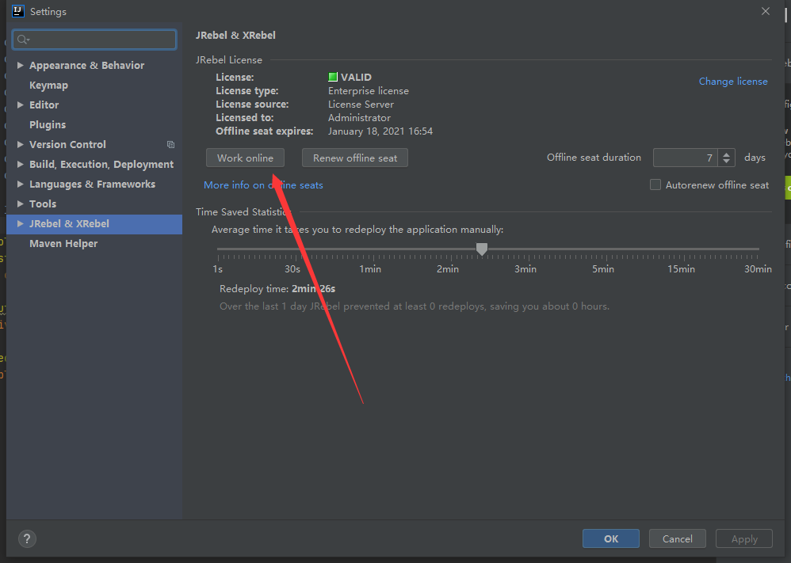Click the offline seat duration days field
Image resolution: width=791 pixels, height=563 pixels.
pos(687,158)
